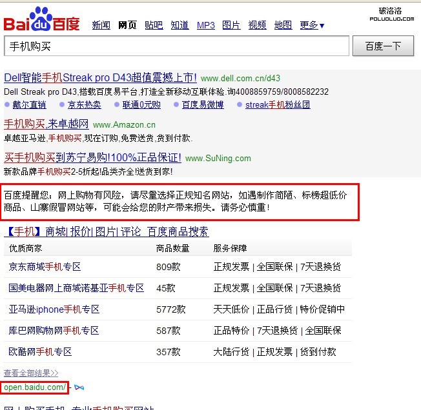Open the 视频 tab
Screen dimensions: 421x410
(x=258, y=25)
